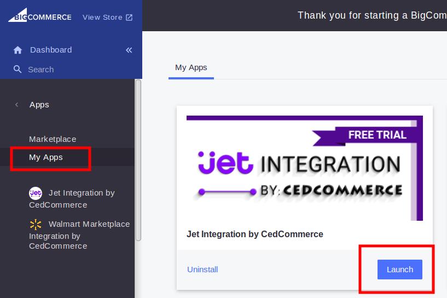Switch to the My Apps tab
447x298 pixels.
click(x=191, y=67)
